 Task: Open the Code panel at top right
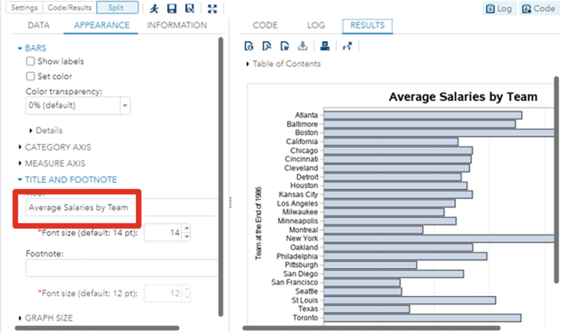539,8
